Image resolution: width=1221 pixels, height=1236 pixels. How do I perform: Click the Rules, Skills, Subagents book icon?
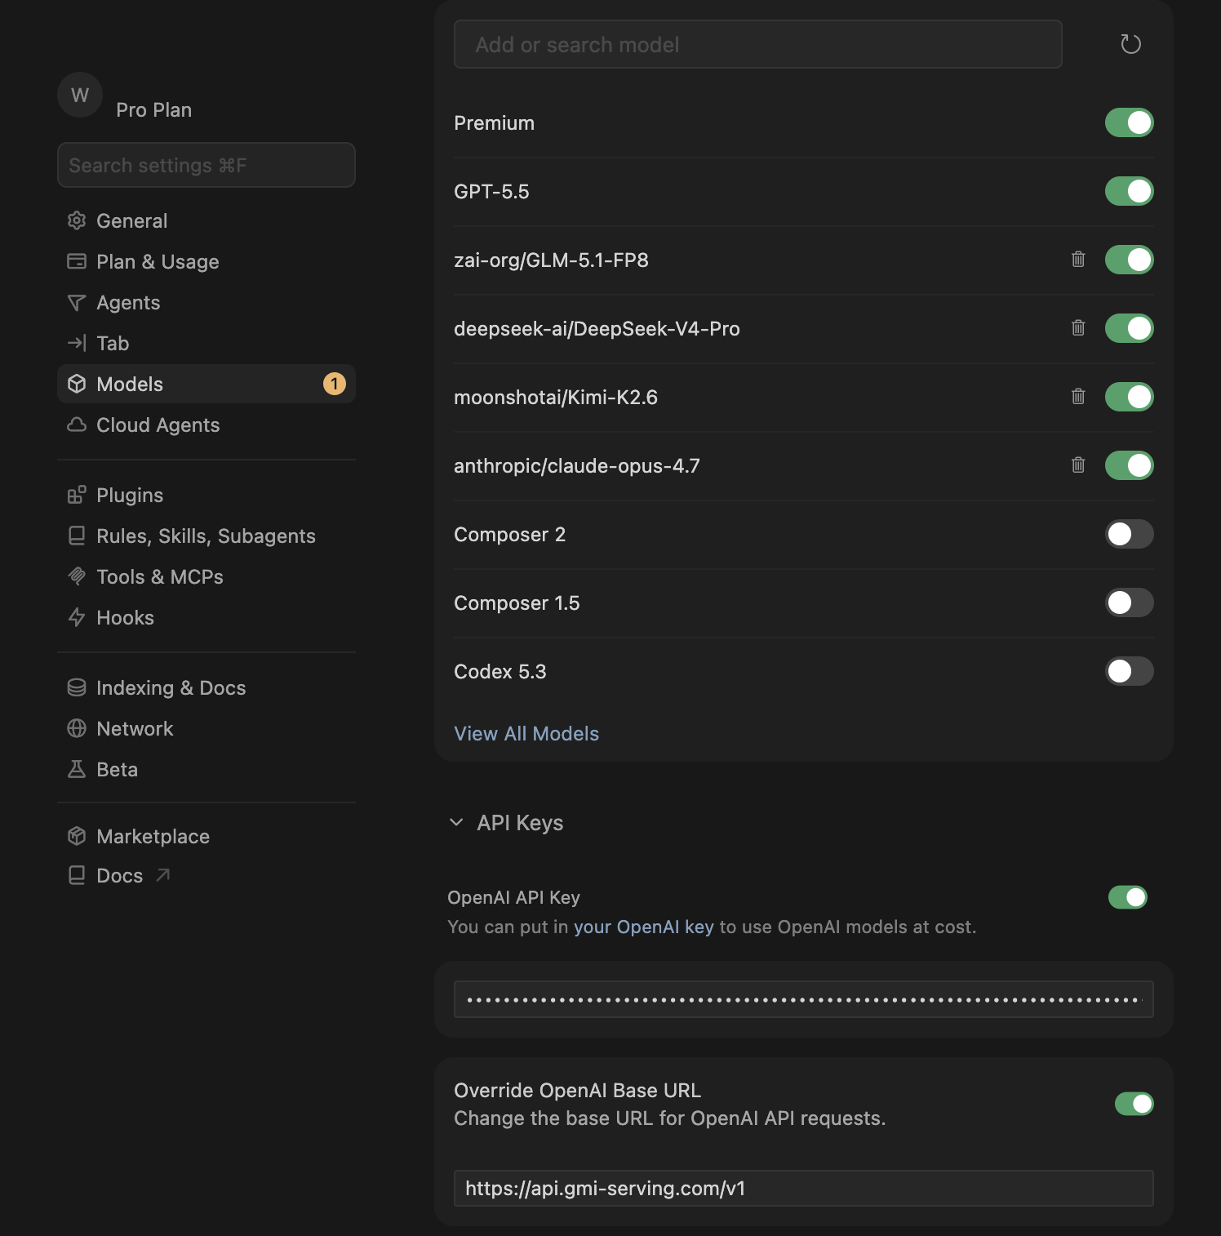(x=77, y=536)
